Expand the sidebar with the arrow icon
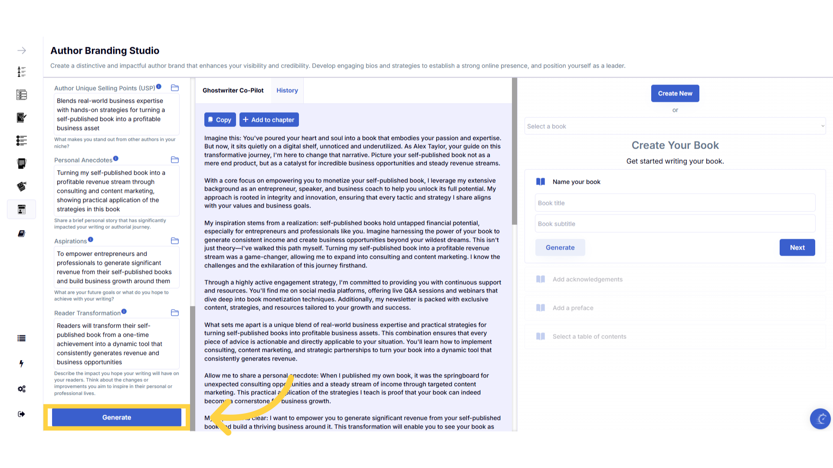The image size is (833, 468). click(22, 51)
